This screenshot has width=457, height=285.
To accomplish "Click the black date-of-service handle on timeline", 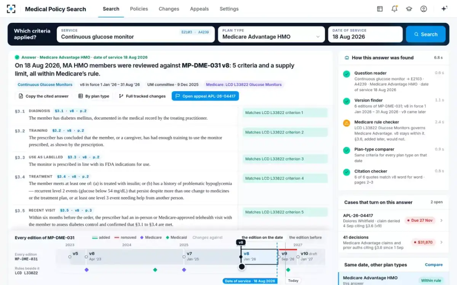I will click(x=241, y=267).
